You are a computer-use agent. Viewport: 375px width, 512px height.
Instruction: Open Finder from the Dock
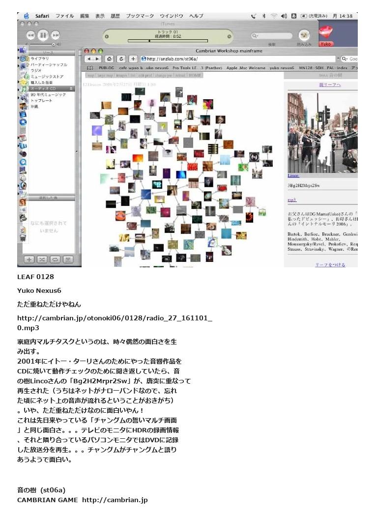coord(23,50)
